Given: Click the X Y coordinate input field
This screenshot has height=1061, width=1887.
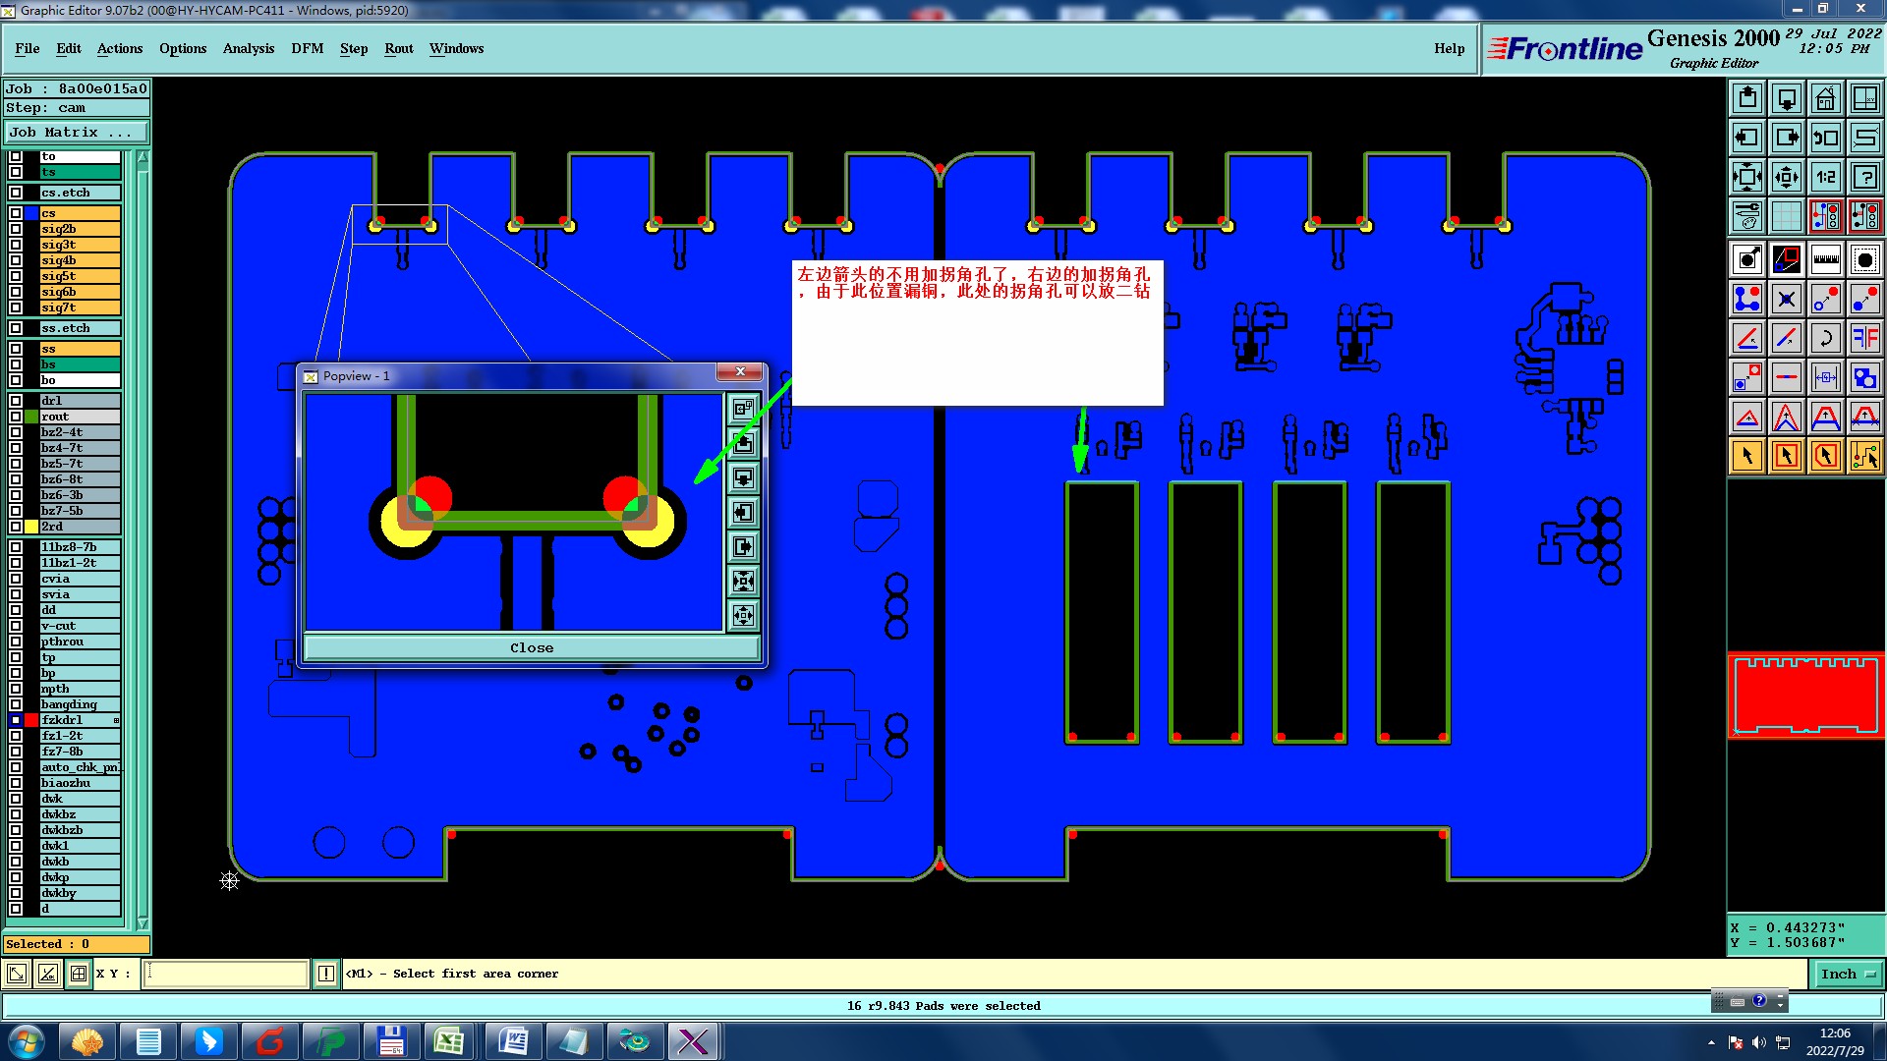Looking at the screenshot, I should [226, 974].
